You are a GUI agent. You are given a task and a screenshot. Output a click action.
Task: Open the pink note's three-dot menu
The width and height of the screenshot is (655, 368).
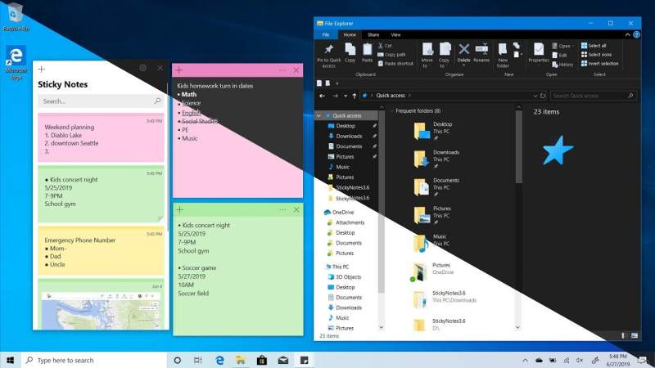click(282, 70)
